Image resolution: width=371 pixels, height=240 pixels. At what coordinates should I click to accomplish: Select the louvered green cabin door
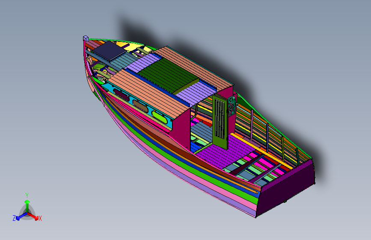pyautogui.click(x=220, y=122)
